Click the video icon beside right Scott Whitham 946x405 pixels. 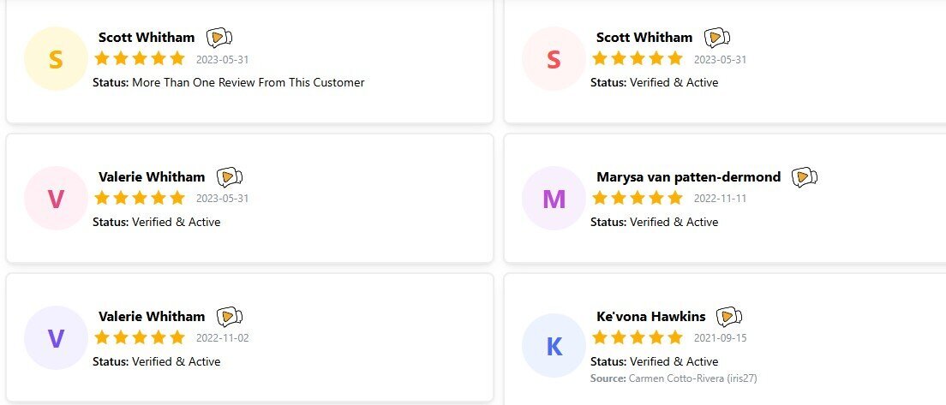(717, 38)
